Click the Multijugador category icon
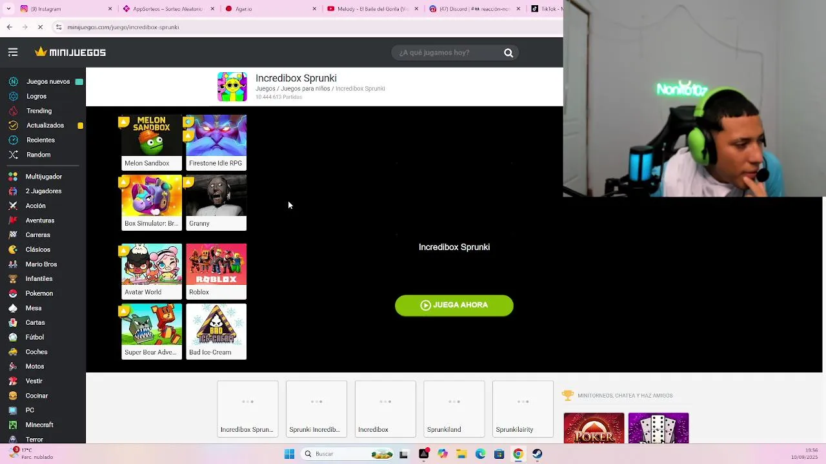This screenshot has height=464, width=826. pyautogui.click(x=13, y=177)
